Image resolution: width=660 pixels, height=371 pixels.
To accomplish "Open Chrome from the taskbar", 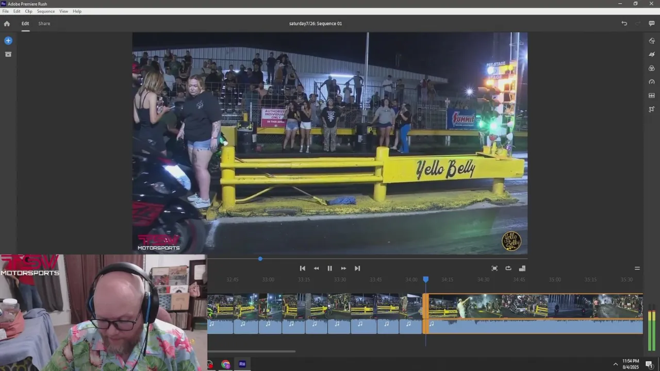I will pyautogui.click(x=226, y=364).
